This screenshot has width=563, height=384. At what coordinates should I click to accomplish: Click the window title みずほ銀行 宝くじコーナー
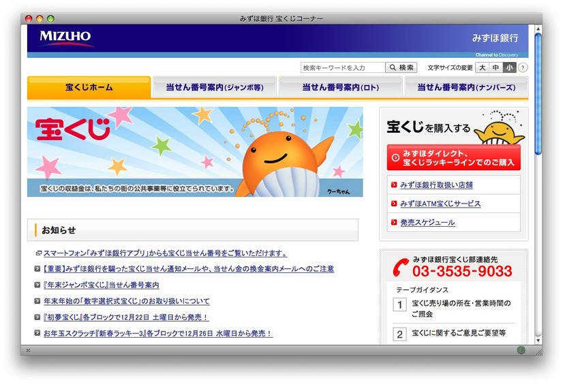coord(281,18)
